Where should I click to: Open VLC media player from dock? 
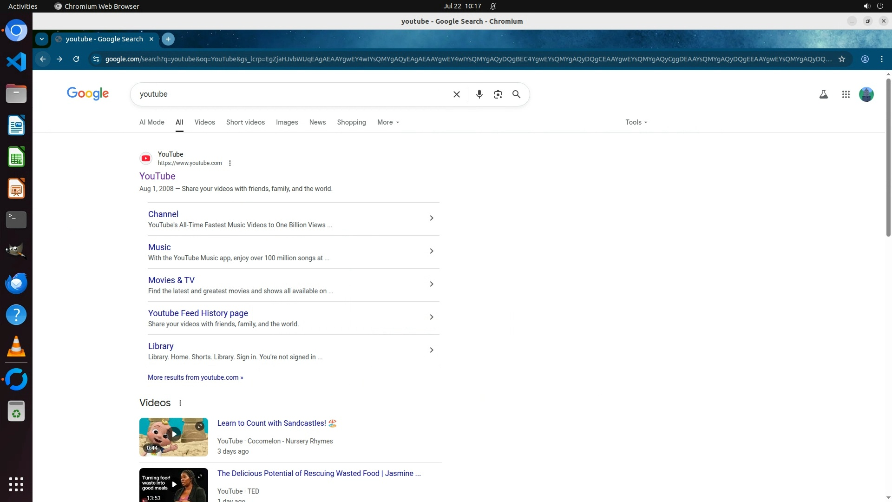[x=16, y=347]
